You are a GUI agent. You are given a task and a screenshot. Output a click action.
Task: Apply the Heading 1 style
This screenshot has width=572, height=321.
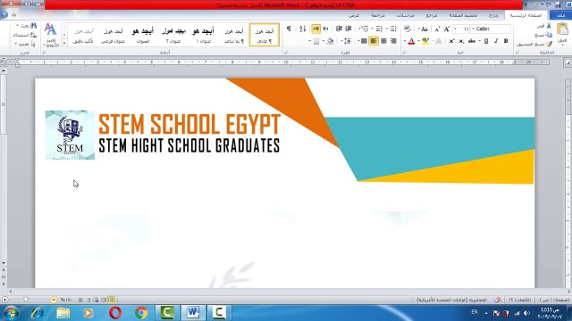pos(203,35)
